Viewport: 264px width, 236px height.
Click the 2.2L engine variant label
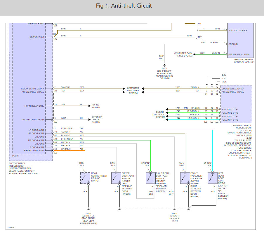pyautogui.click(x=225, y=82)
